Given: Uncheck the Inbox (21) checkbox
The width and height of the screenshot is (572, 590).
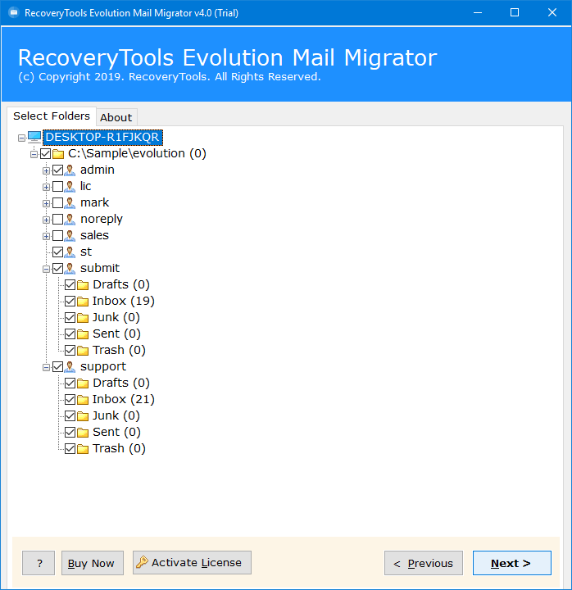Looking at the screenshot, I should (70, 399).
